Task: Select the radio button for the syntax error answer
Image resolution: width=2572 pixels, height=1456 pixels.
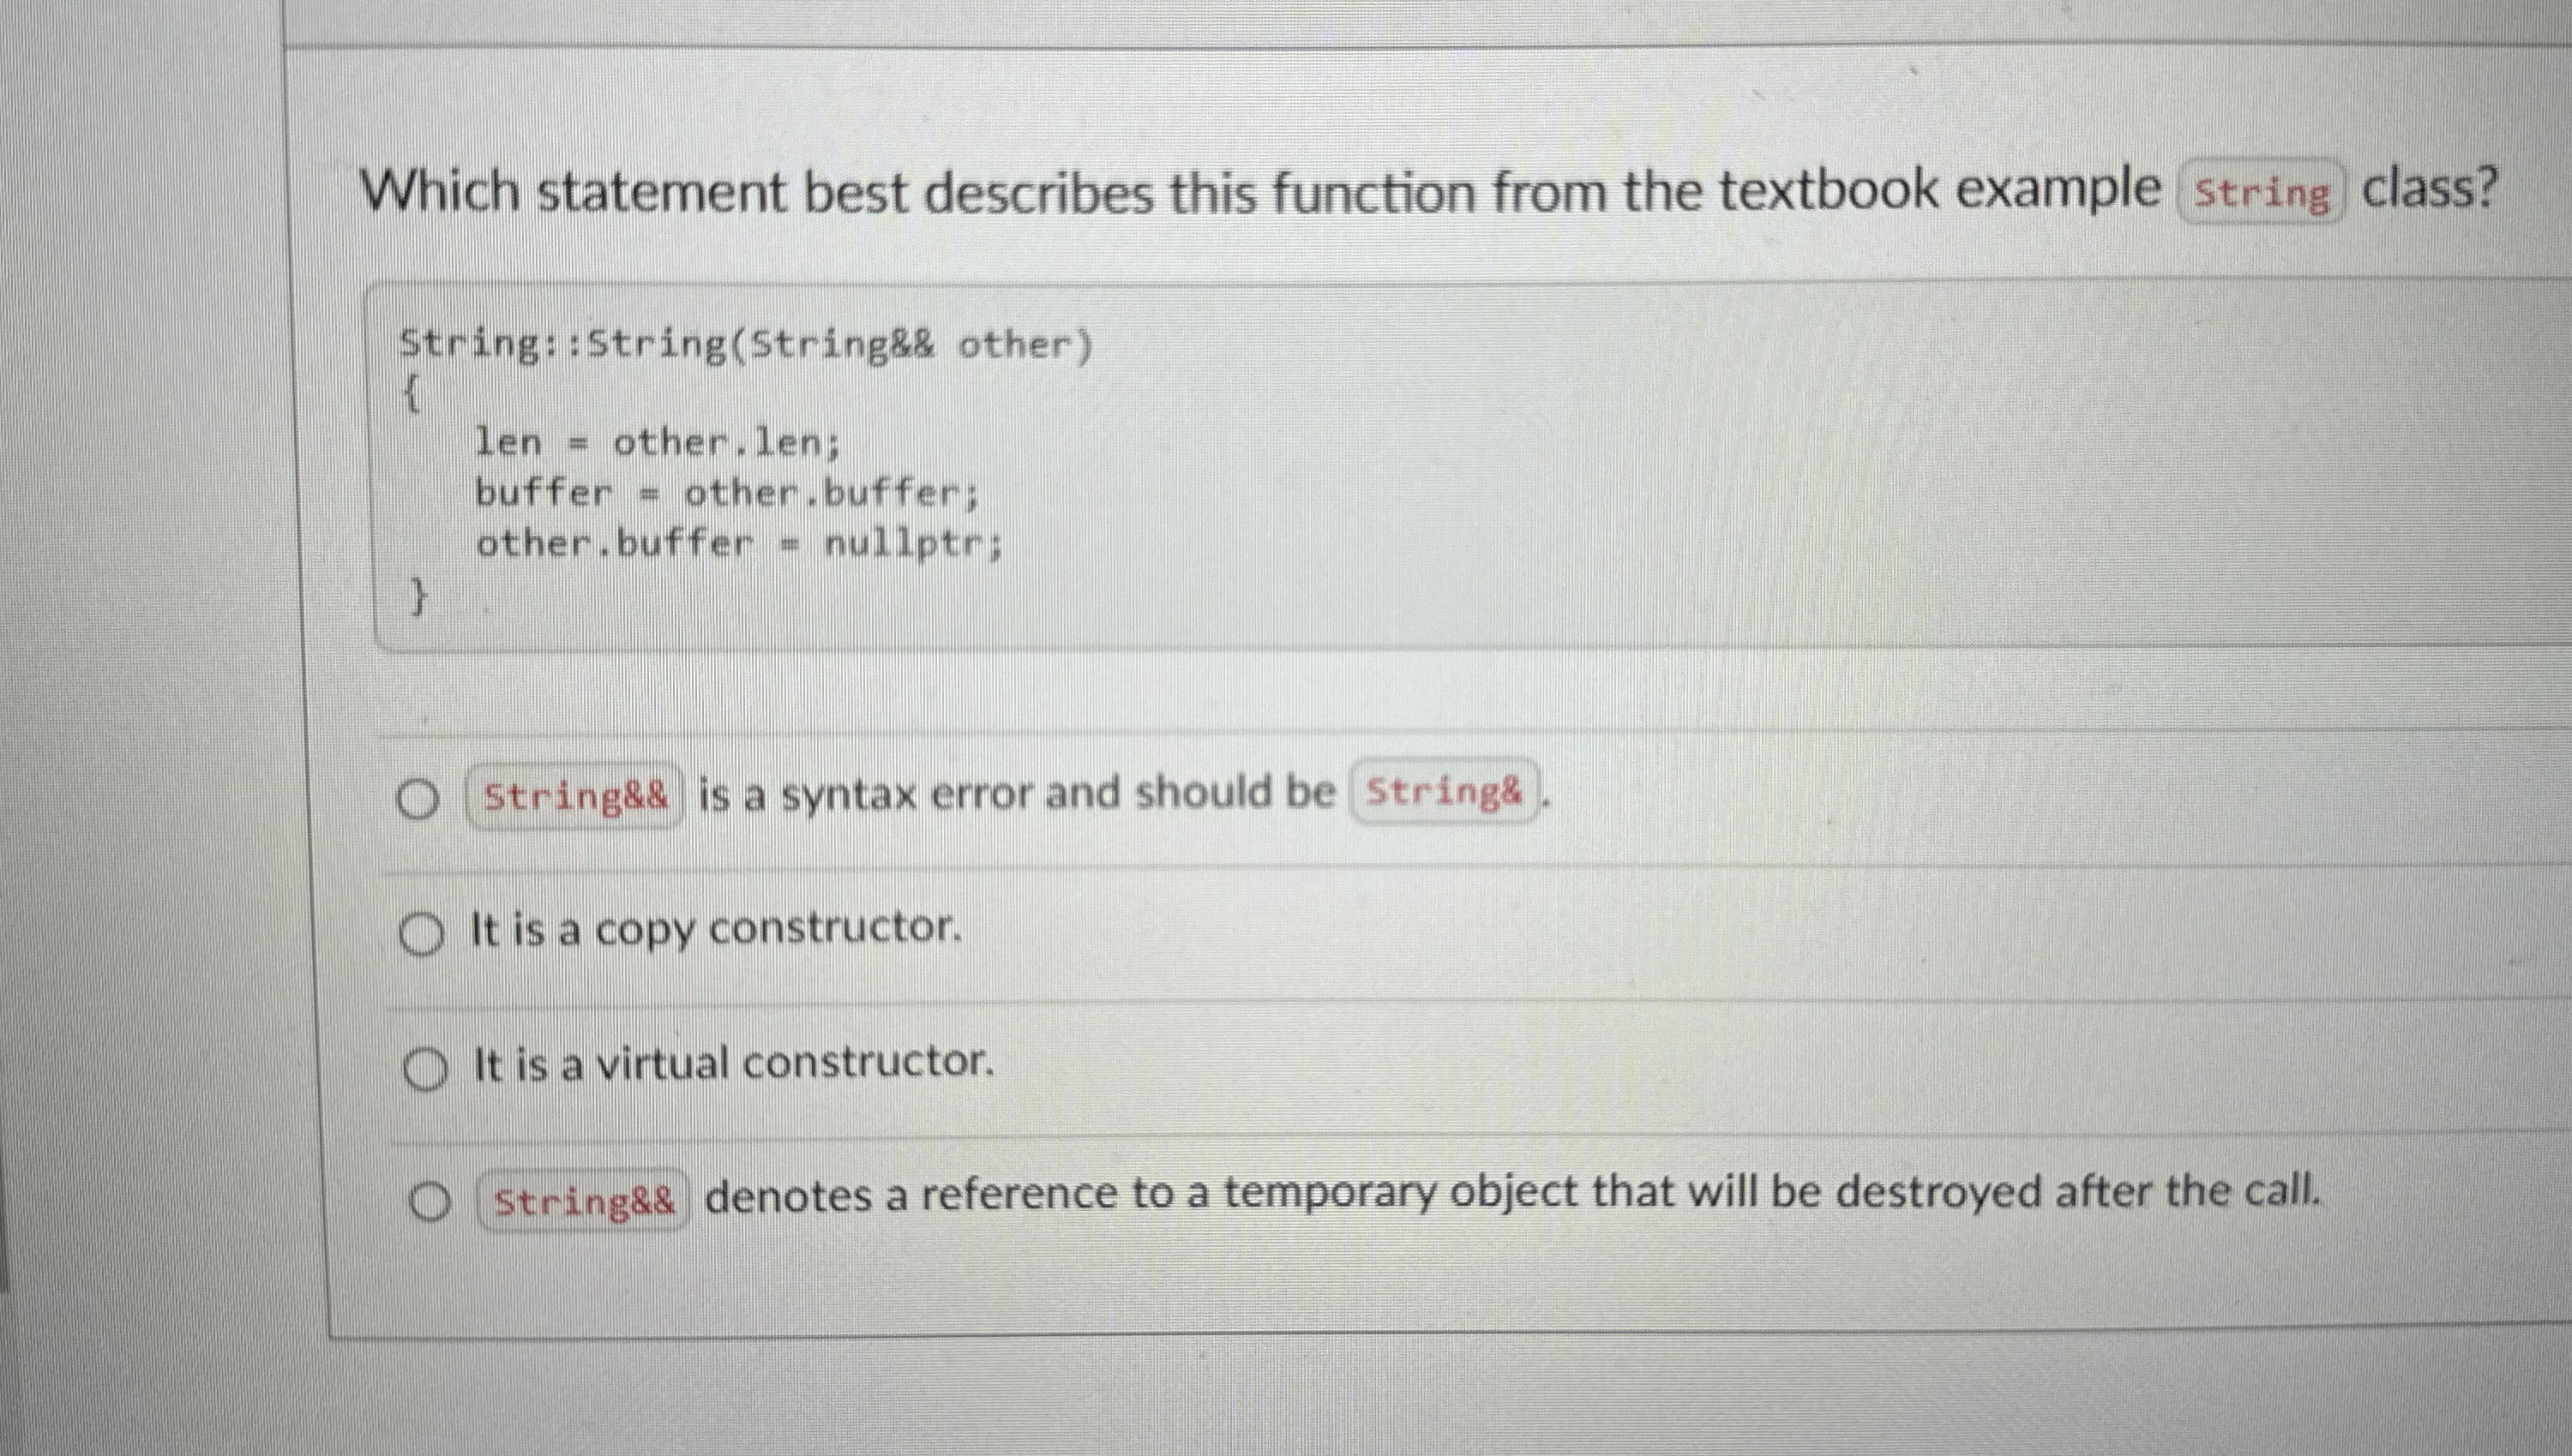Action: coord(421,797)
